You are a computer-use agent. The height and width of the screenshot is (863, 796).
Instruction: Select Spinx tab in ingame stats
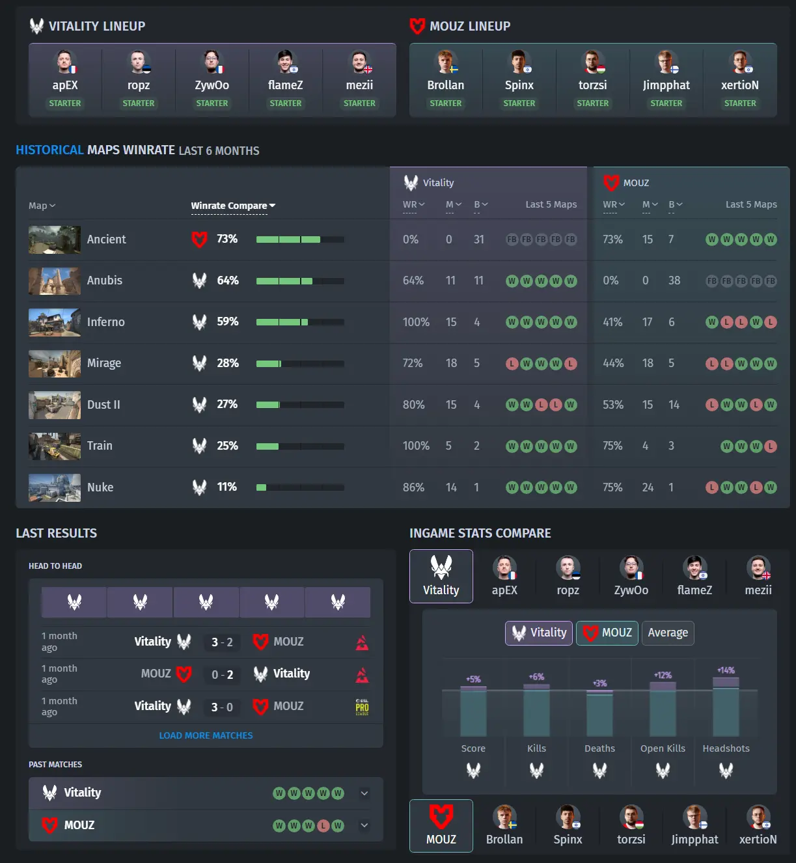568,826
